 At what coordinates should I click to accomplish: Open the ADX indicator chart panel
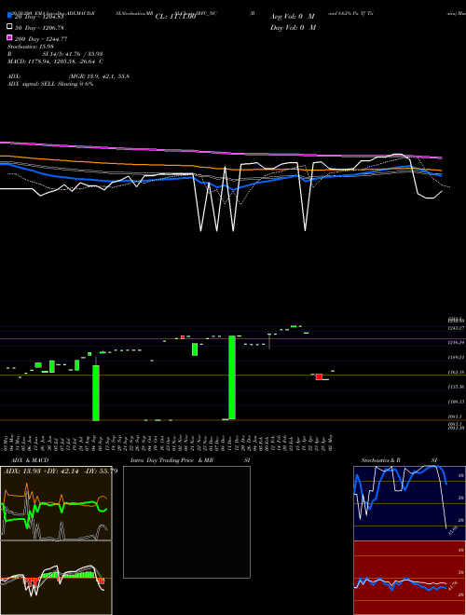tap(56, 503)
